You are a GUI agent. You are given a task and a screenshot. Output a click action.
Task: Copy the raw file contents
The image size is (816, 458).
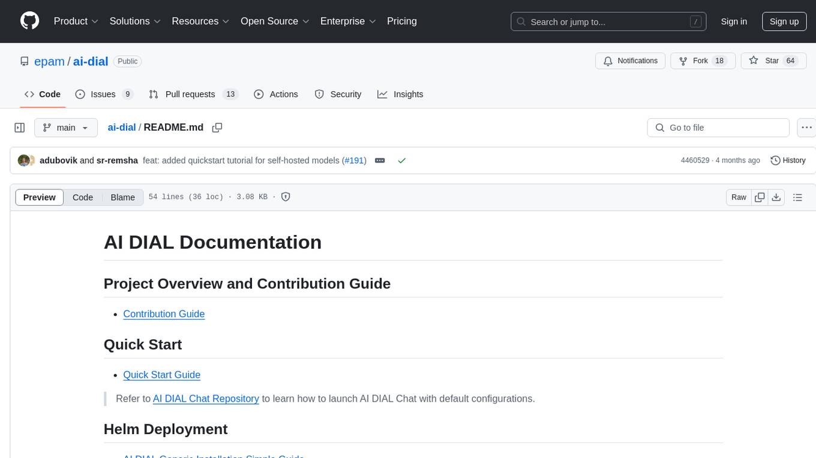point(760,197)
